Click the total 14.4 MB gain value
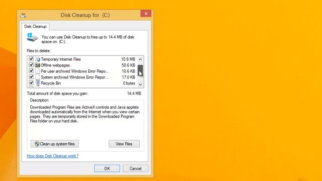 (134, 94)
